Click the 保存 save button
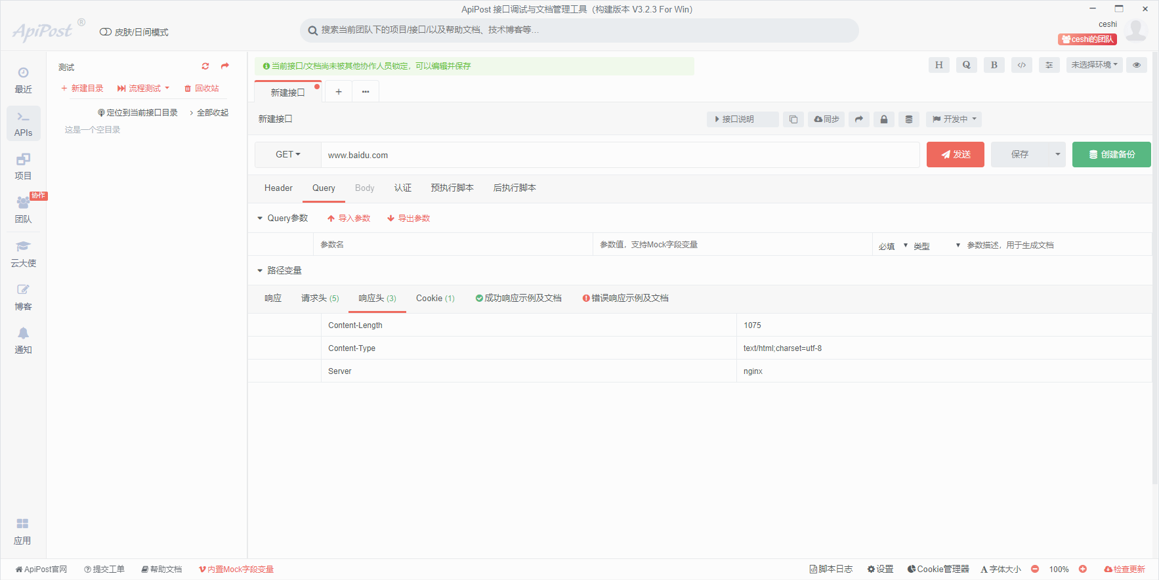1159x580 pixels. point(1020,155)
